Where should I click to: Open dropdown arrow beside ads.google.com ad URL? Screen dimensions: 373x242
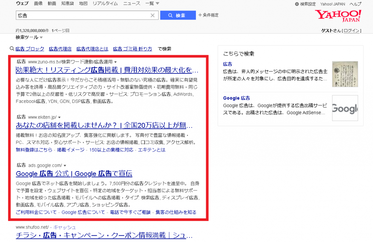pyautogui.click(x=65, y=165)
